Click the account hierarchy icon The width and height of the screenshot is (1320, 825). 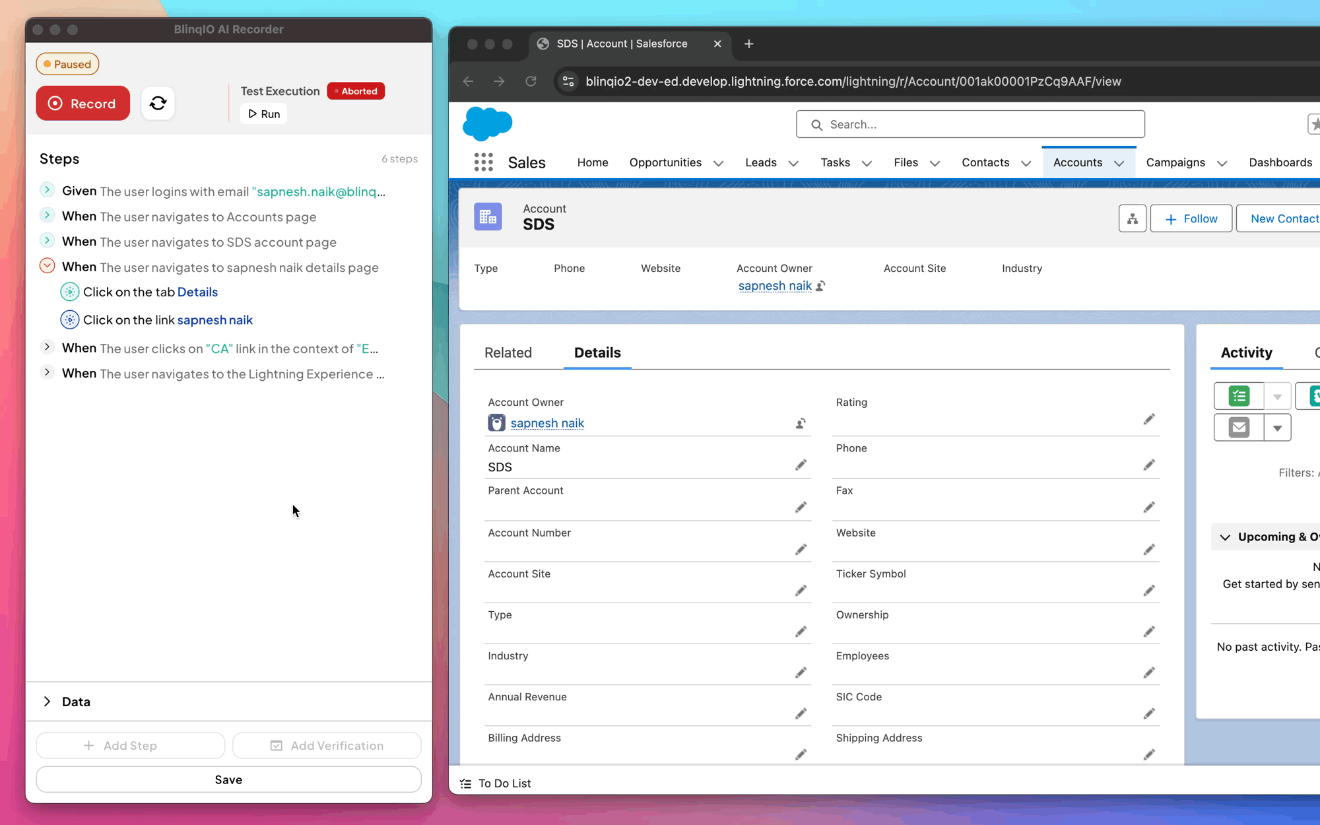(x=1132, y=218)
